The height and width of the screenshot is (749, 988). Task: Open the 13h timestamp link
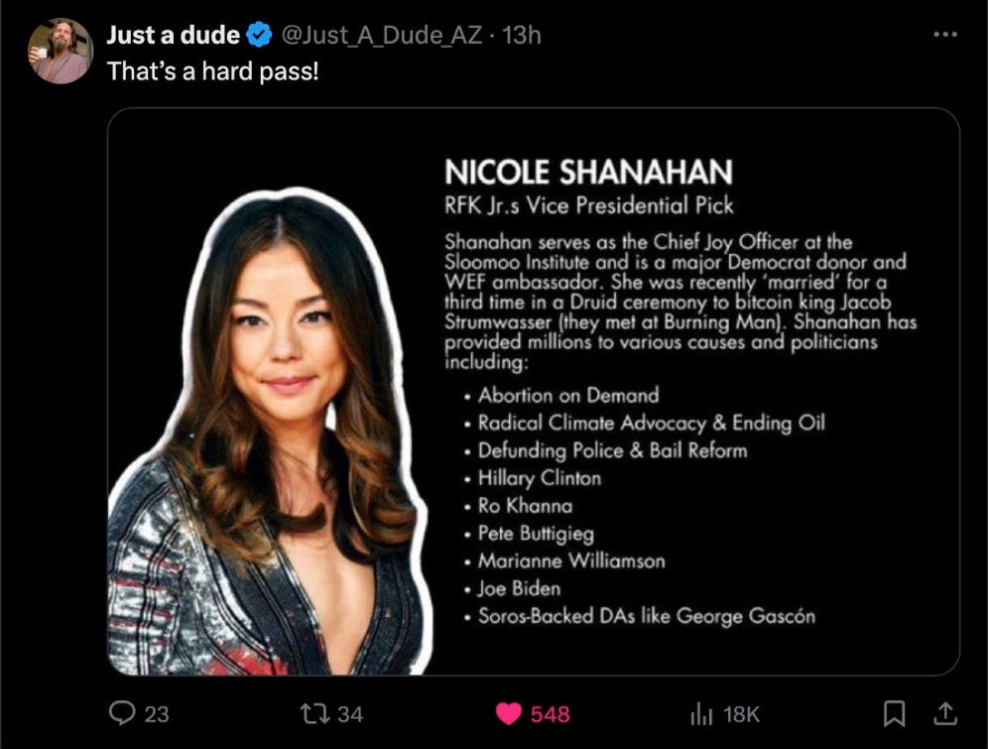tap(522, 35)
